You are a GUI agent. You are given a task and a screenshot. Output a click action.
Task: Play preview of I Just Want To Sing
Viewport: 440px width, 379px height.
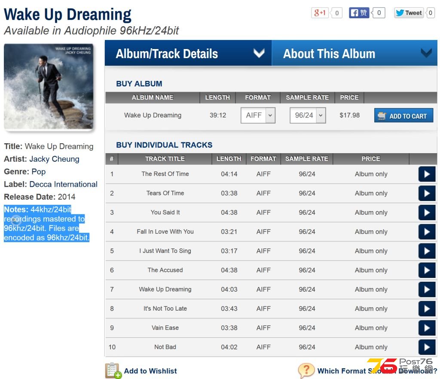coord(427,251)
